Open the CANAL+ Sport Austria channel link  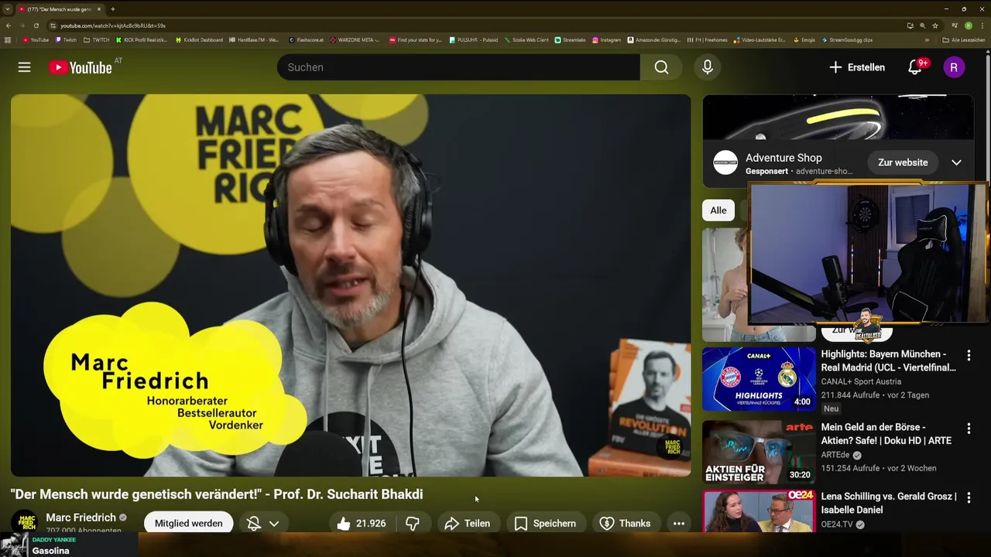point(861,381)
